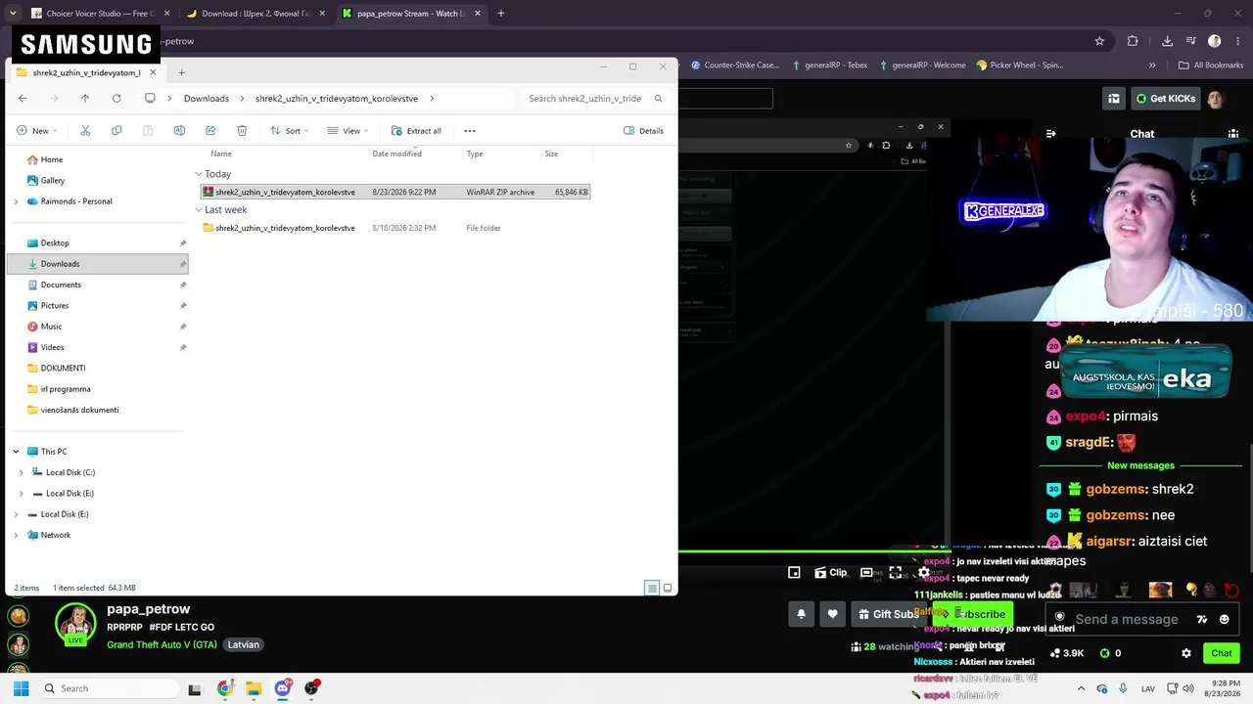Select the WinRAR ZIP archive file row
This screenshot has width=1253, height=704.
click(395, 192)
